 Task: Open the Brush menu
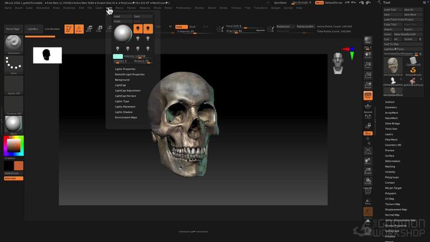19,8
